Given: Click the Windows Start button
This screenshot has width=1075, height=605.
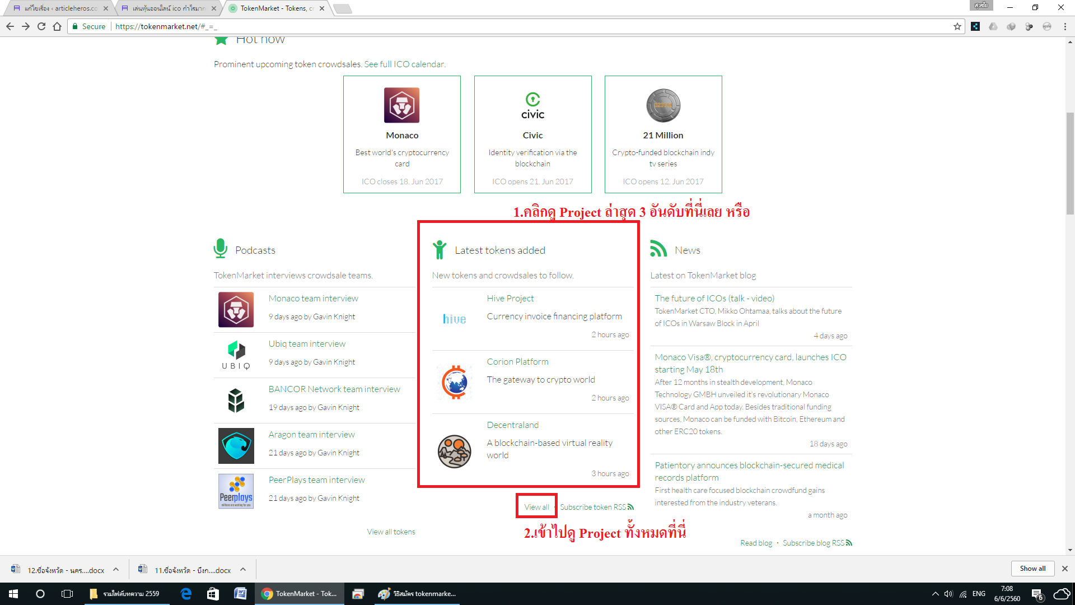Looking at the screenshot, I should 13,594.
